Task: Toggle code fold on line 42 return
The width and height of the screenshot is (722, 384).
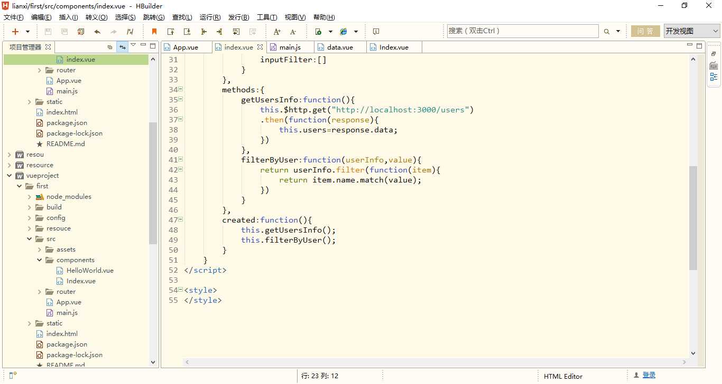Action: point(181,169)
